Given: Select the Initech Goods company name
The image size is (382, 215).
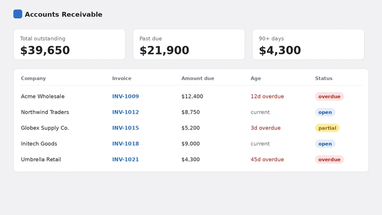Looking at the screenshot, I should click(39, 144).
